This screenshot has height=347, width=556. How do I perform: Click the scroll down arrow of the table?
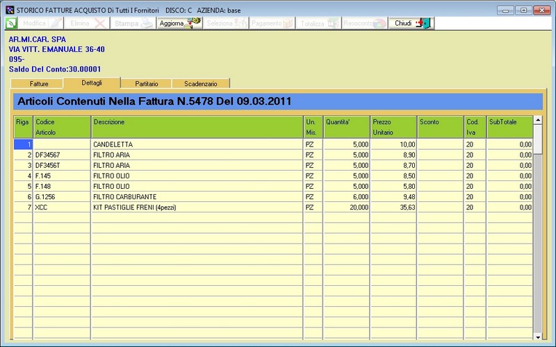pos(538,337)
